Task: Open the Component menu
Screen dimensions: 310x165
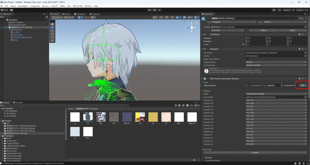Action: click(x=35, y=6)
